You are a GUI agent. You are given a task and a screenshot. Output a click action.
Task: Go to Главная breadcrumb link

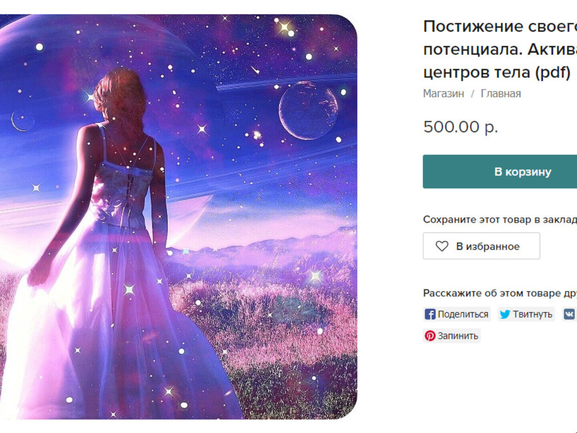click(501, 93)
